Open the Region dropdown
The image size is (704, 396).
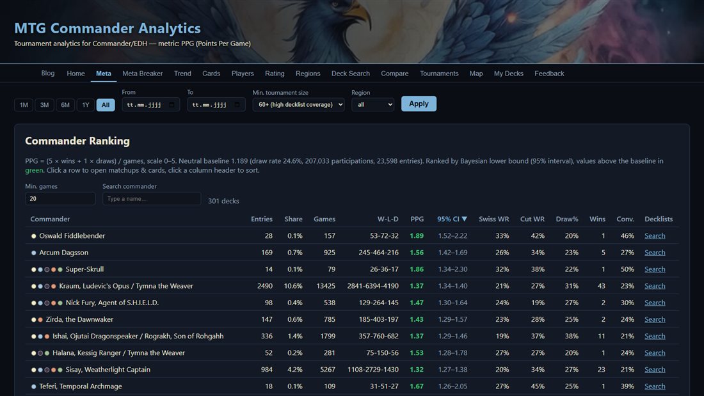pyautogui.click(x=372, y=105)
